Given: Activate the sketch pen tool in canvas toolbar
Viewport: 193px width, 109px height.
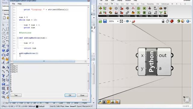Looking at the screenshot, I should coord(133,21).
